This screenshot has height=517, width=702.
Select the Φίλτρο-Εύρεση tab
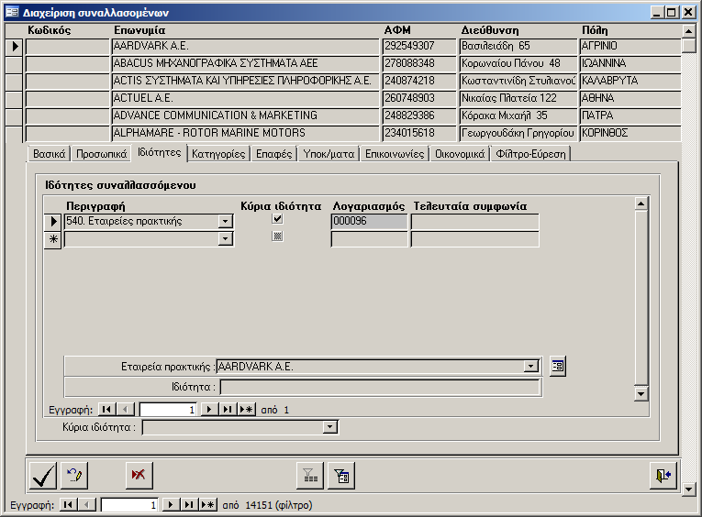[x=530, y=154]
